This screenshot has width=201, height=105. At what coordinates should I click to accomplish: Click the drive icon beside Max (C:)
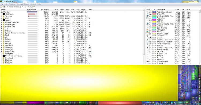click(2, 12)
